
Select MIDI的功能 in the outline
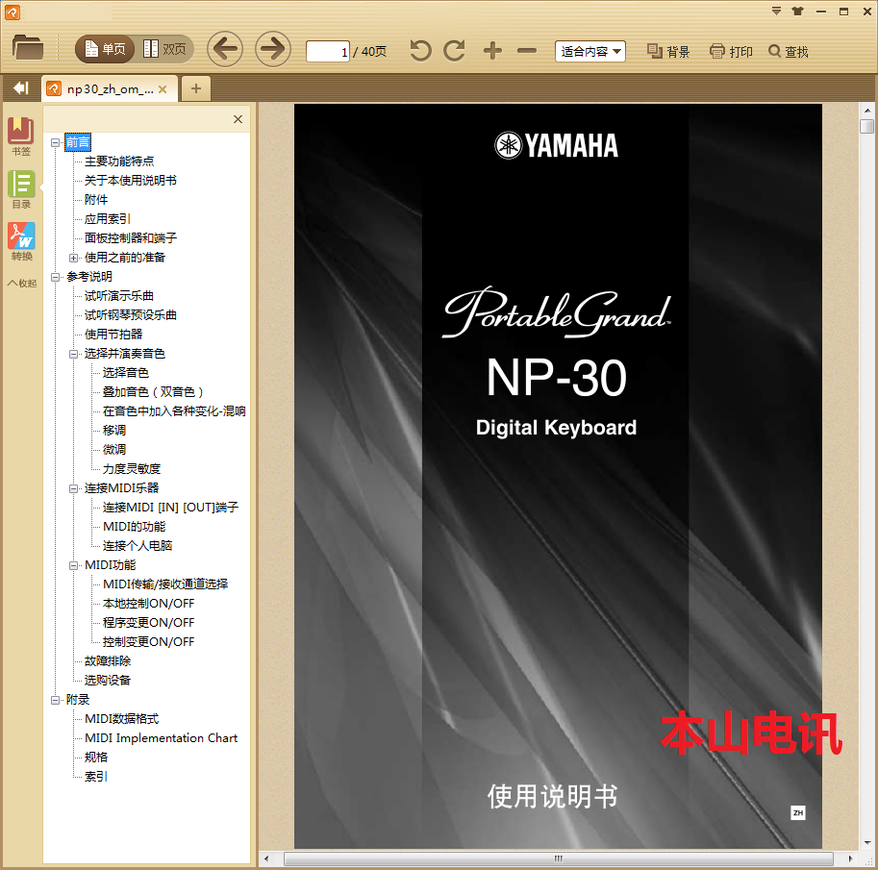[135, 526]
